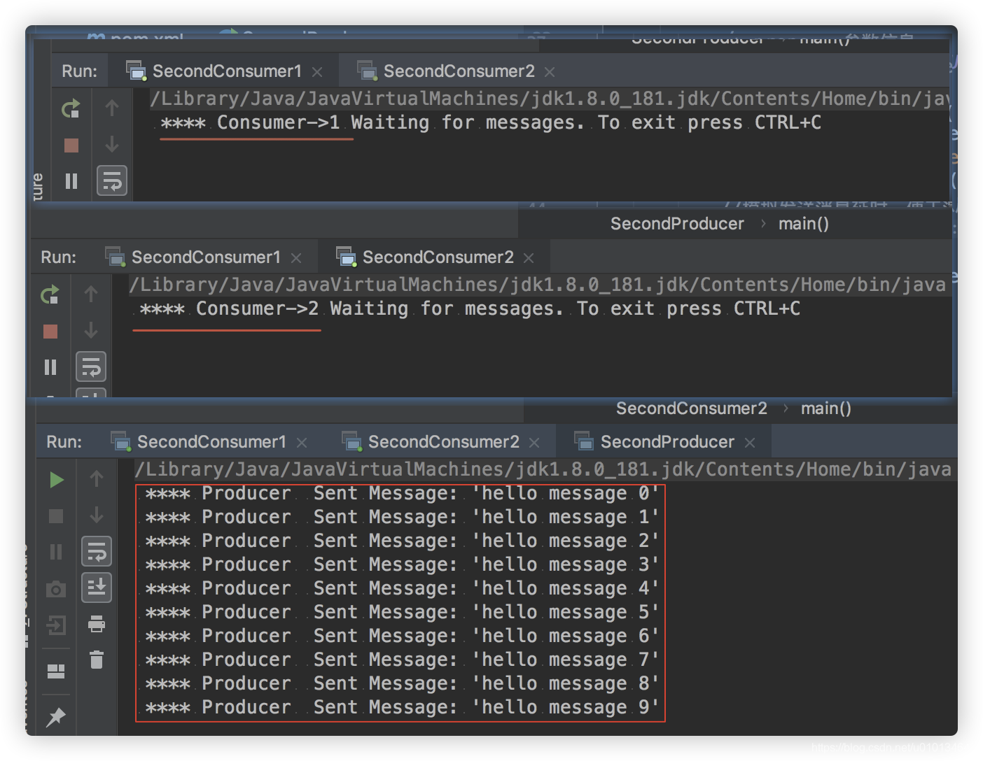The image size is (983, 761).
Task: Close SecondConsumer2 tab in the Producer panel
Action: click(x=534, y=443)
